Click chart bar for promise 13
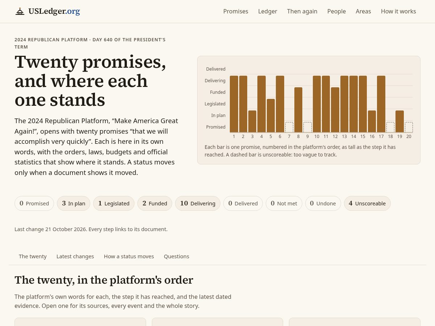 (x=344, y=104)
